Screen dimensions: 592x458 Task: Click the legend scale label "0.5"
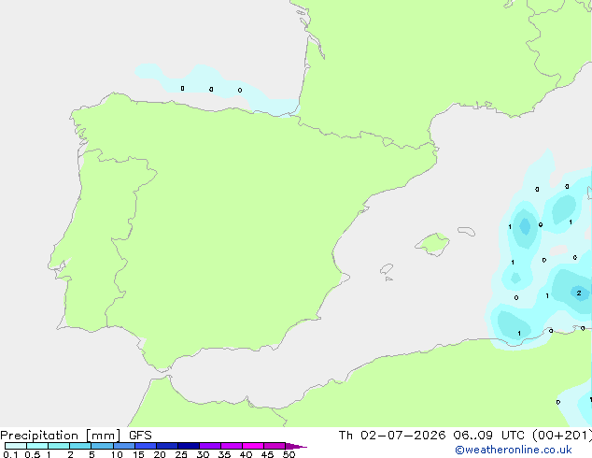click(x=33, y=454)
